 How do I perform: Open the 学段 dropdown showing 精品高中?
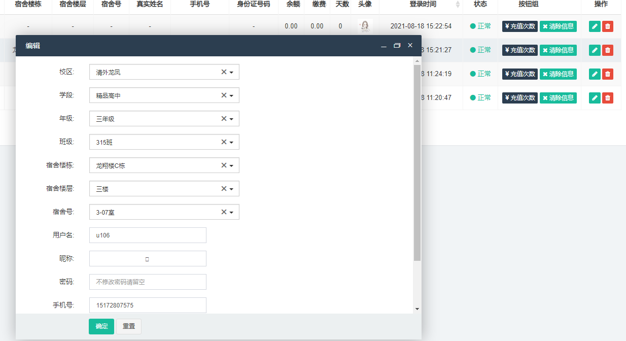point(231,96)
